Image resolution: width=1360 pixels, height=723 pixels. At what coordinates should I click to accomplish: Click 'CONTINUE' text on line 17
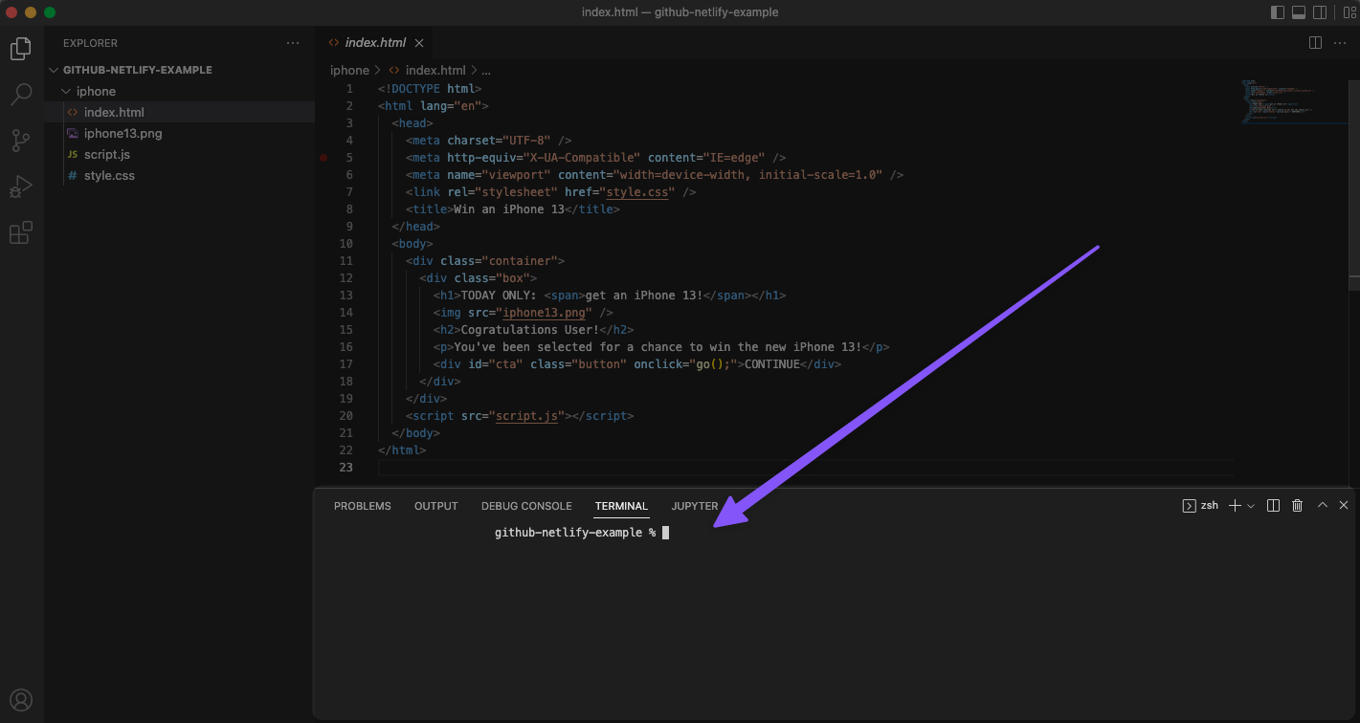coord(772,364)
